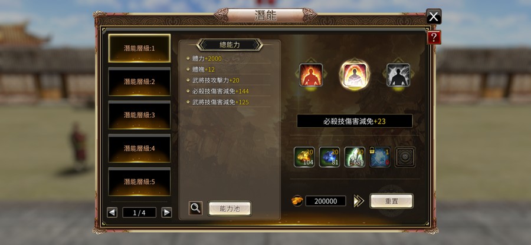Click the 重置 reset button
The height and width of the screenshot is (245, 531).
tap(391, 201)
